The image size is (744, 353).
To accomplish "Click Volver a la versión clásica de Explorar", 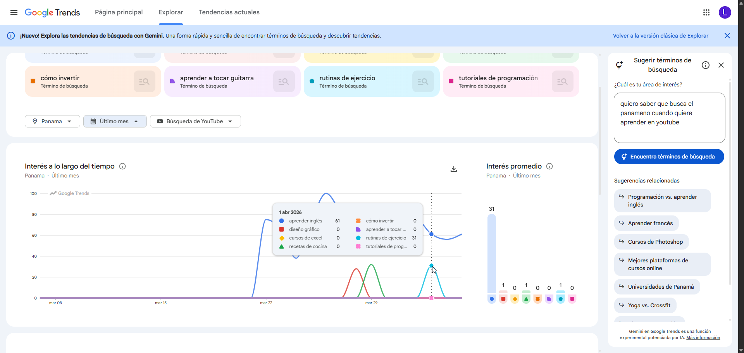I will coord(661,36).
